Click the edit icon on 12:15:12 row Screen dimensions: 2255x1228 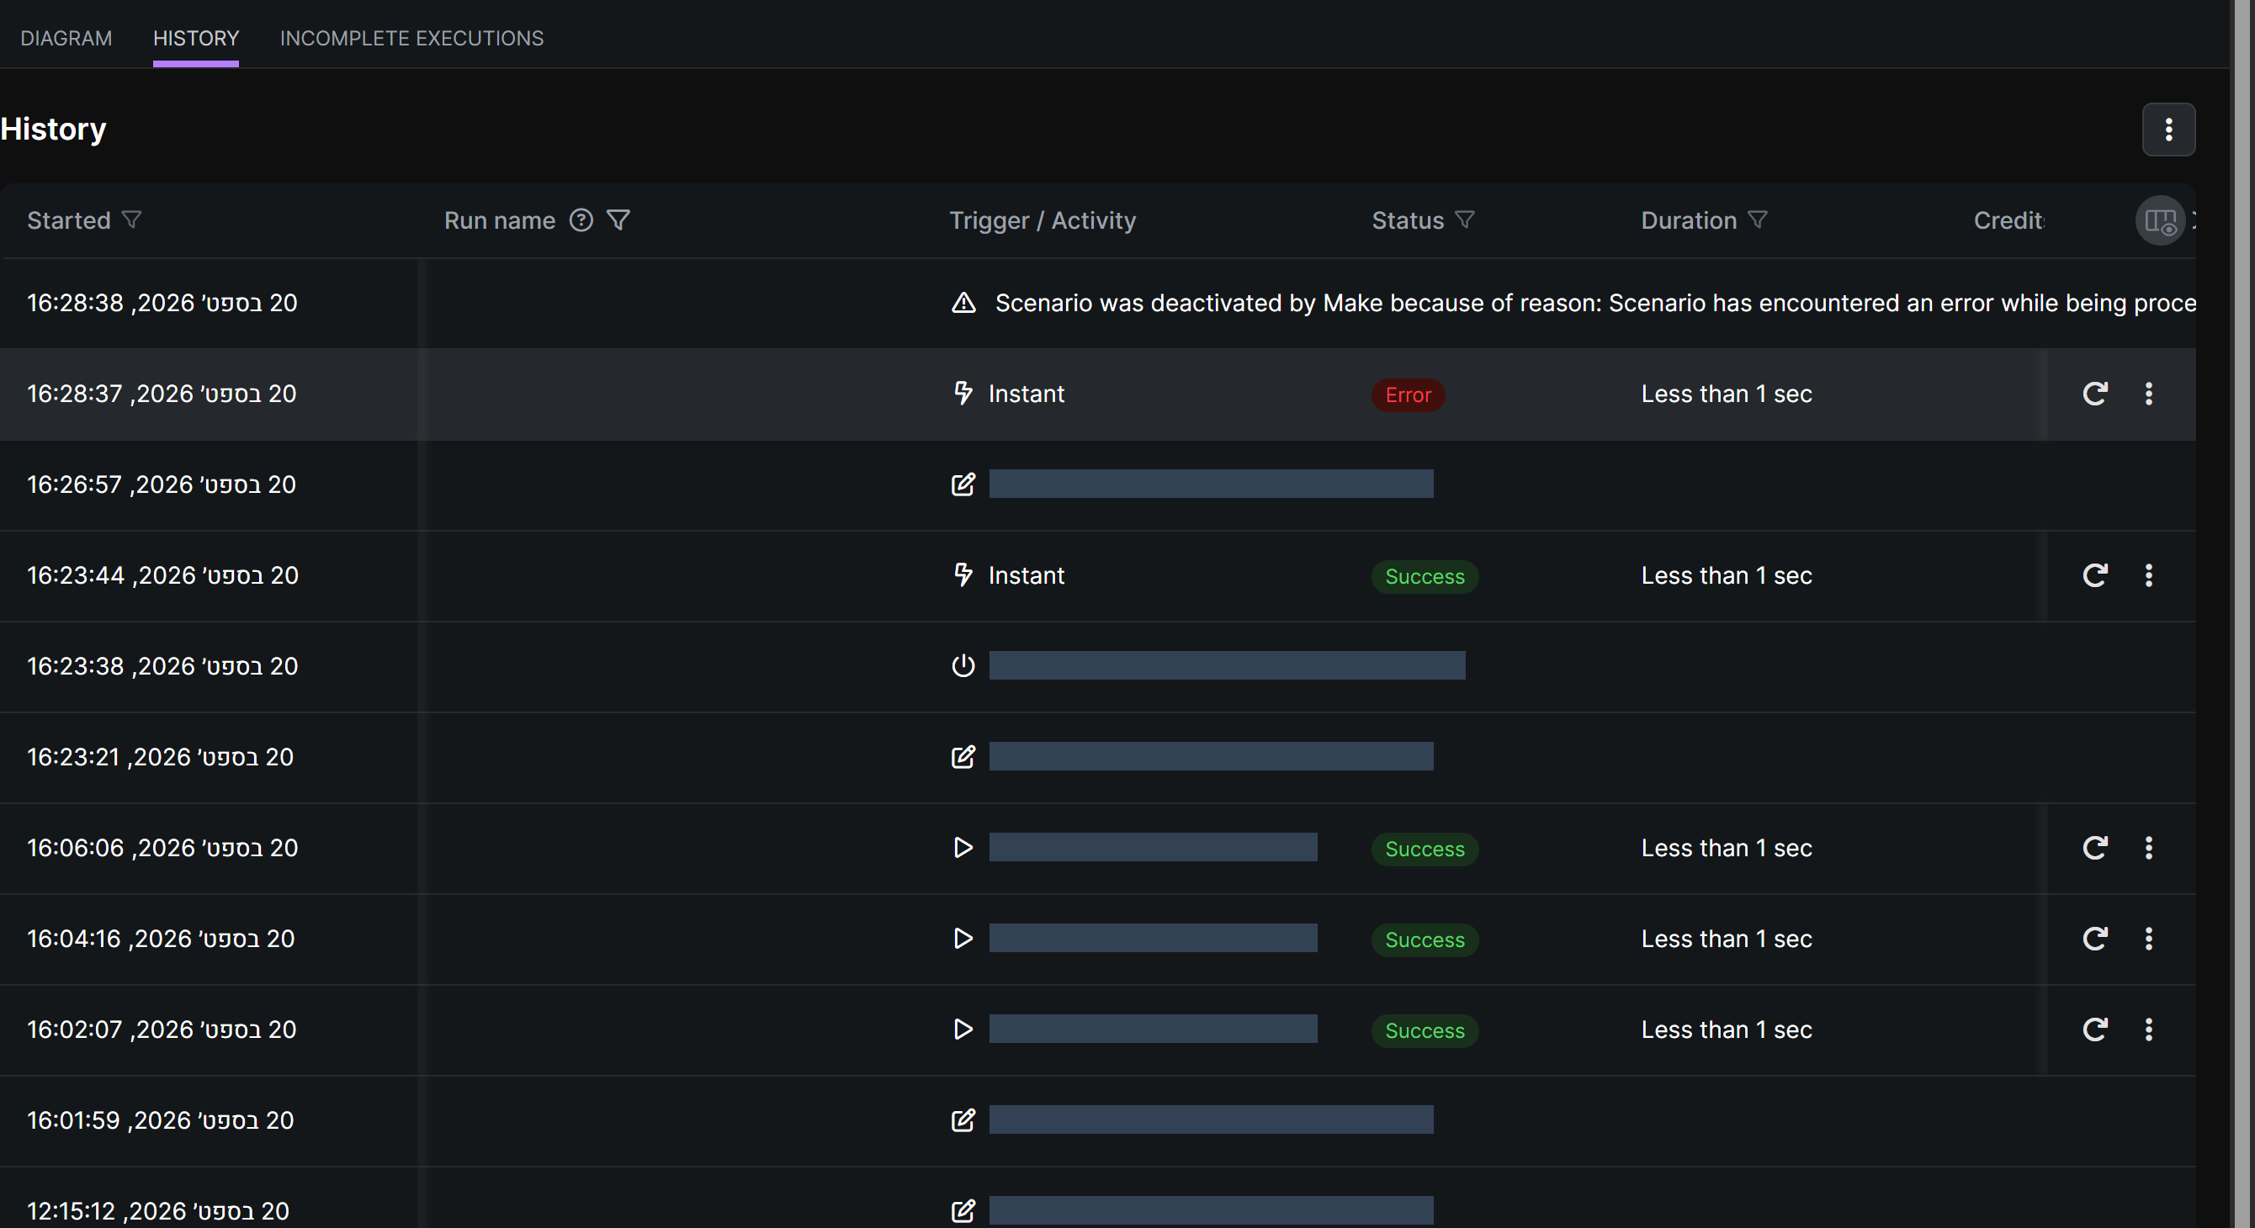(x=963, y=1210)
